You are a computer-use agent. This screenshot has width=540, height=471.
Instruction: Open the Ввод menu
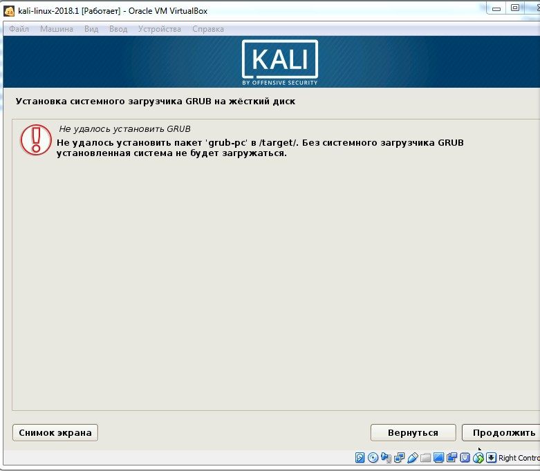click(x=118, y=29)
